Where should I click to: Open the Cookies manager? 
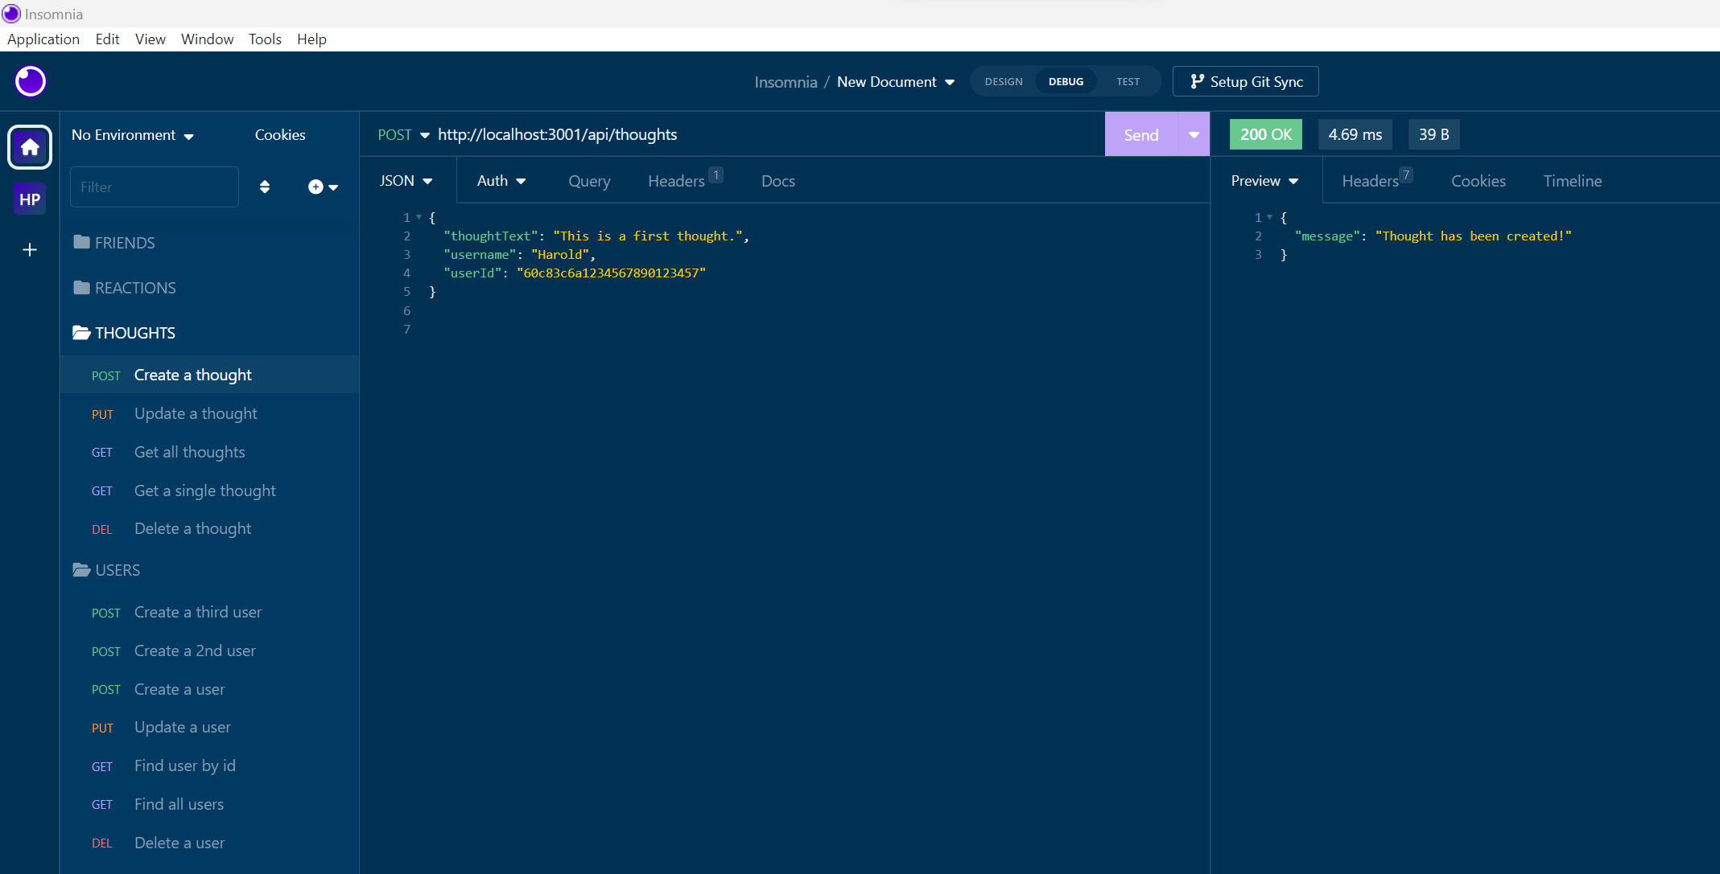tap(279, 134)
